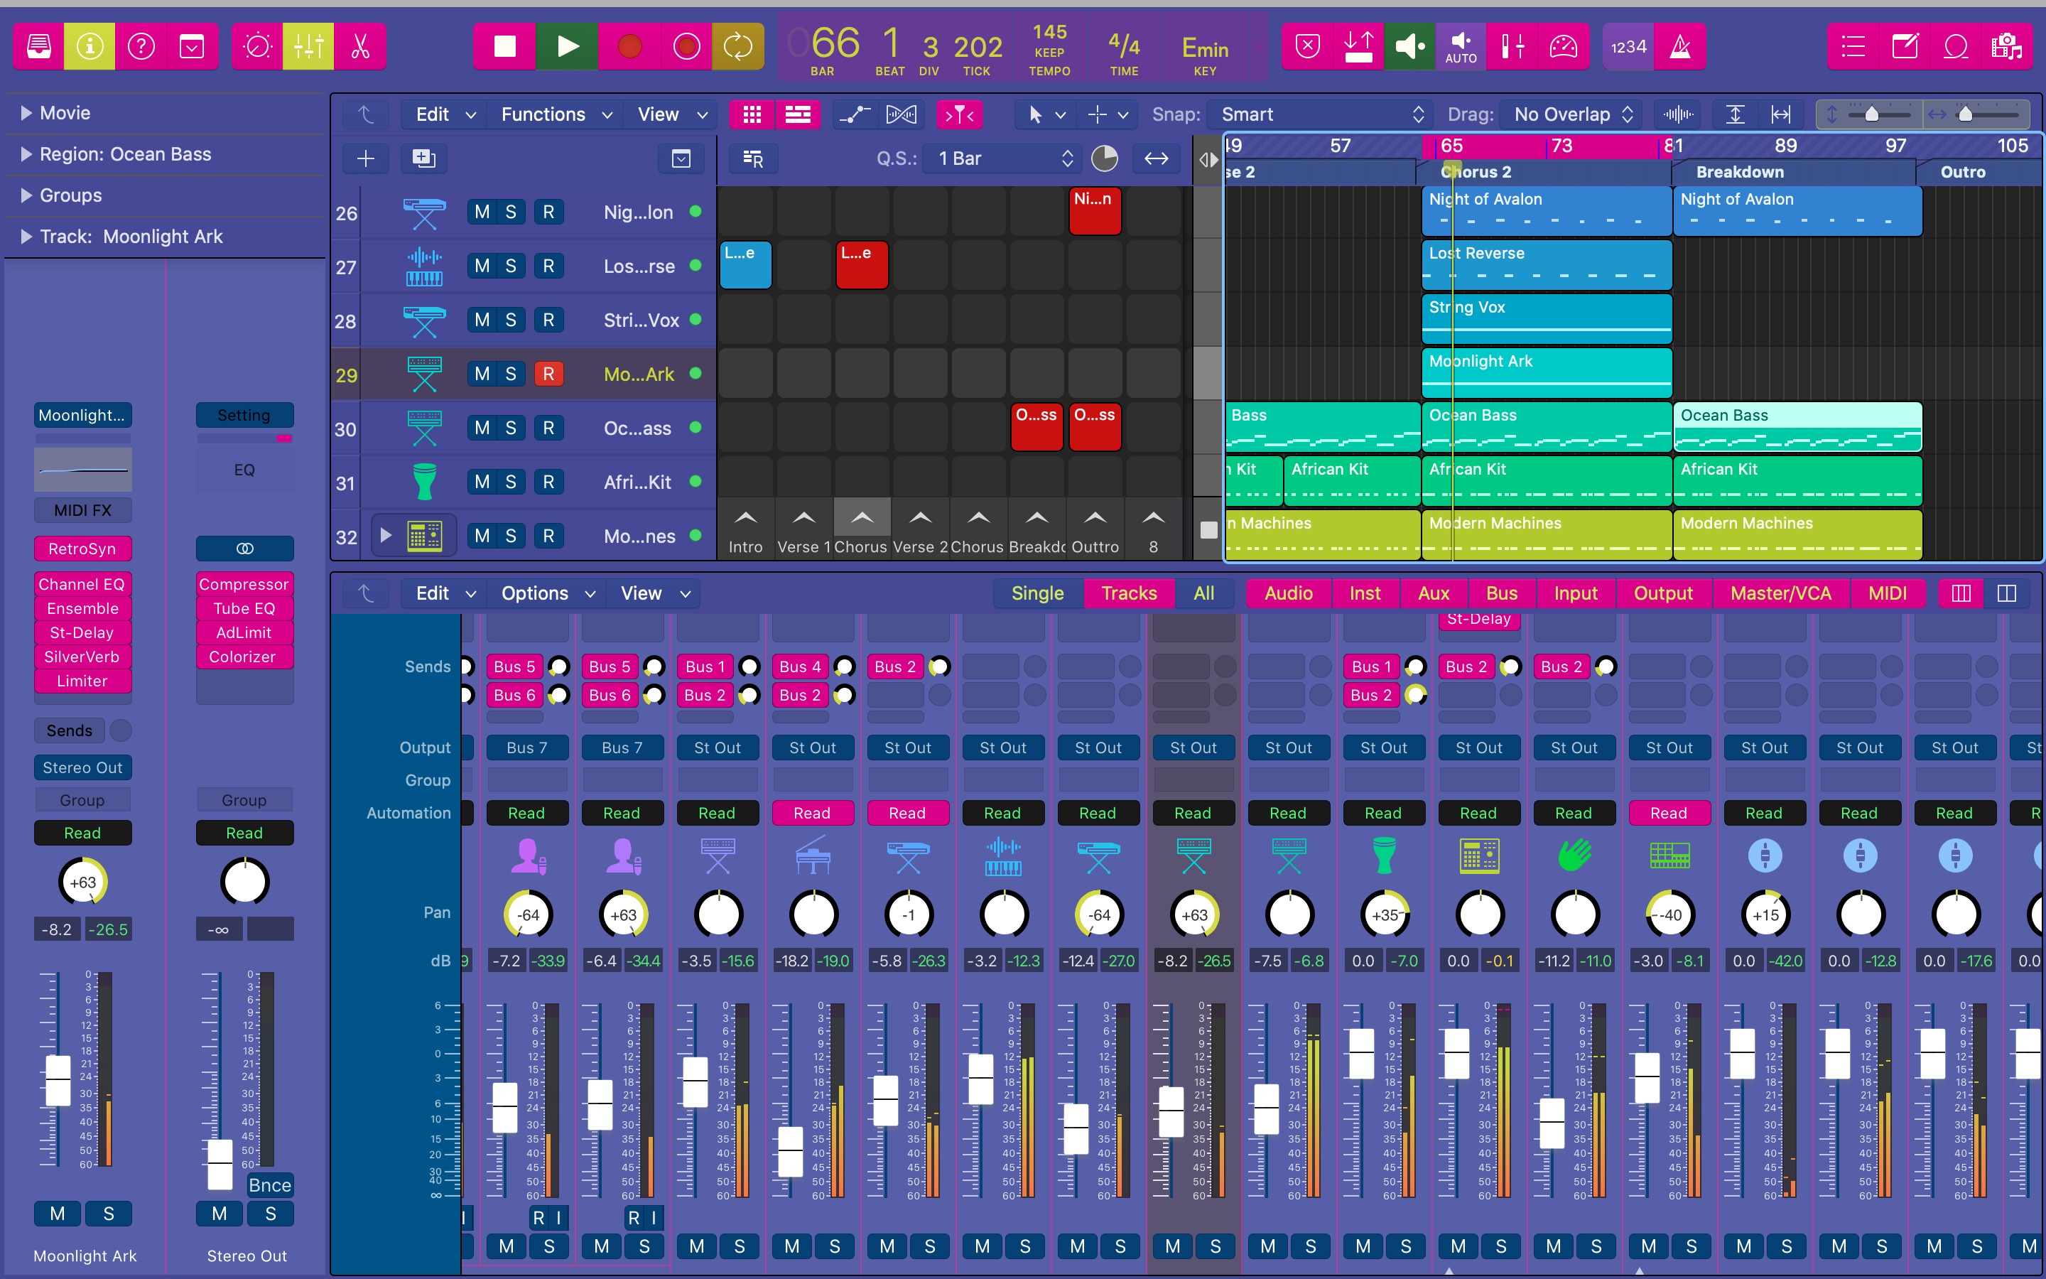Open the Loop Browser icon
Viewport: 2046px width, 1279px height.
1956,46
